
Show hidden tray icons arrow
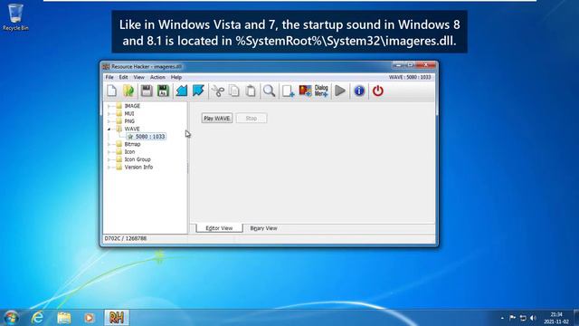click(502, 318)
